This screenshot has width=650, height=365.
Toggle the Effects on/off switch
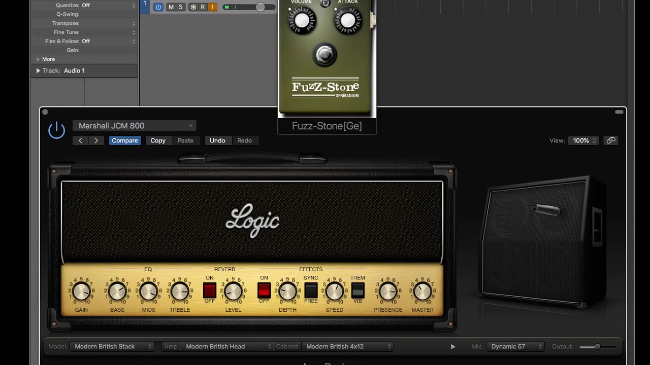click(x=264, y=290)
